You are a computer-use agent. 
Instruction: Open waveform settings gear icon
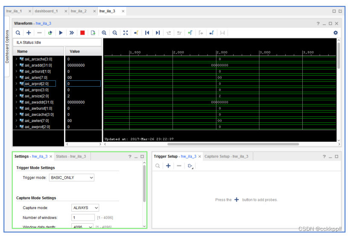335,33
